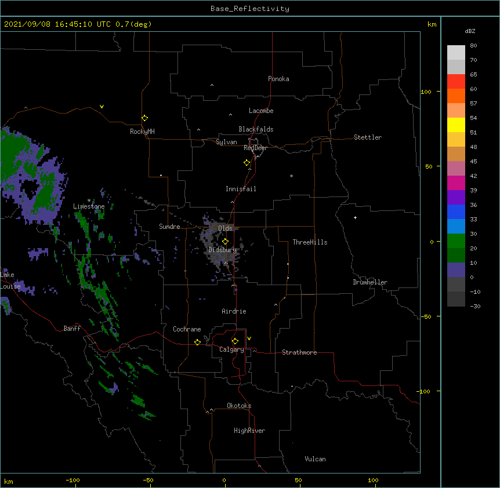Viewport: 500px width, 488px height.
Task: Click the km unit label at top right
Action: click(x=432, y=24)
